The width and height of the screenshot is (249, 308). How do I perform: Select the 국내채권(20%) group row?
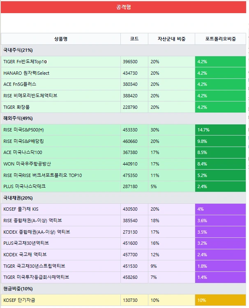pyautogui.click(x=123, y=198)
